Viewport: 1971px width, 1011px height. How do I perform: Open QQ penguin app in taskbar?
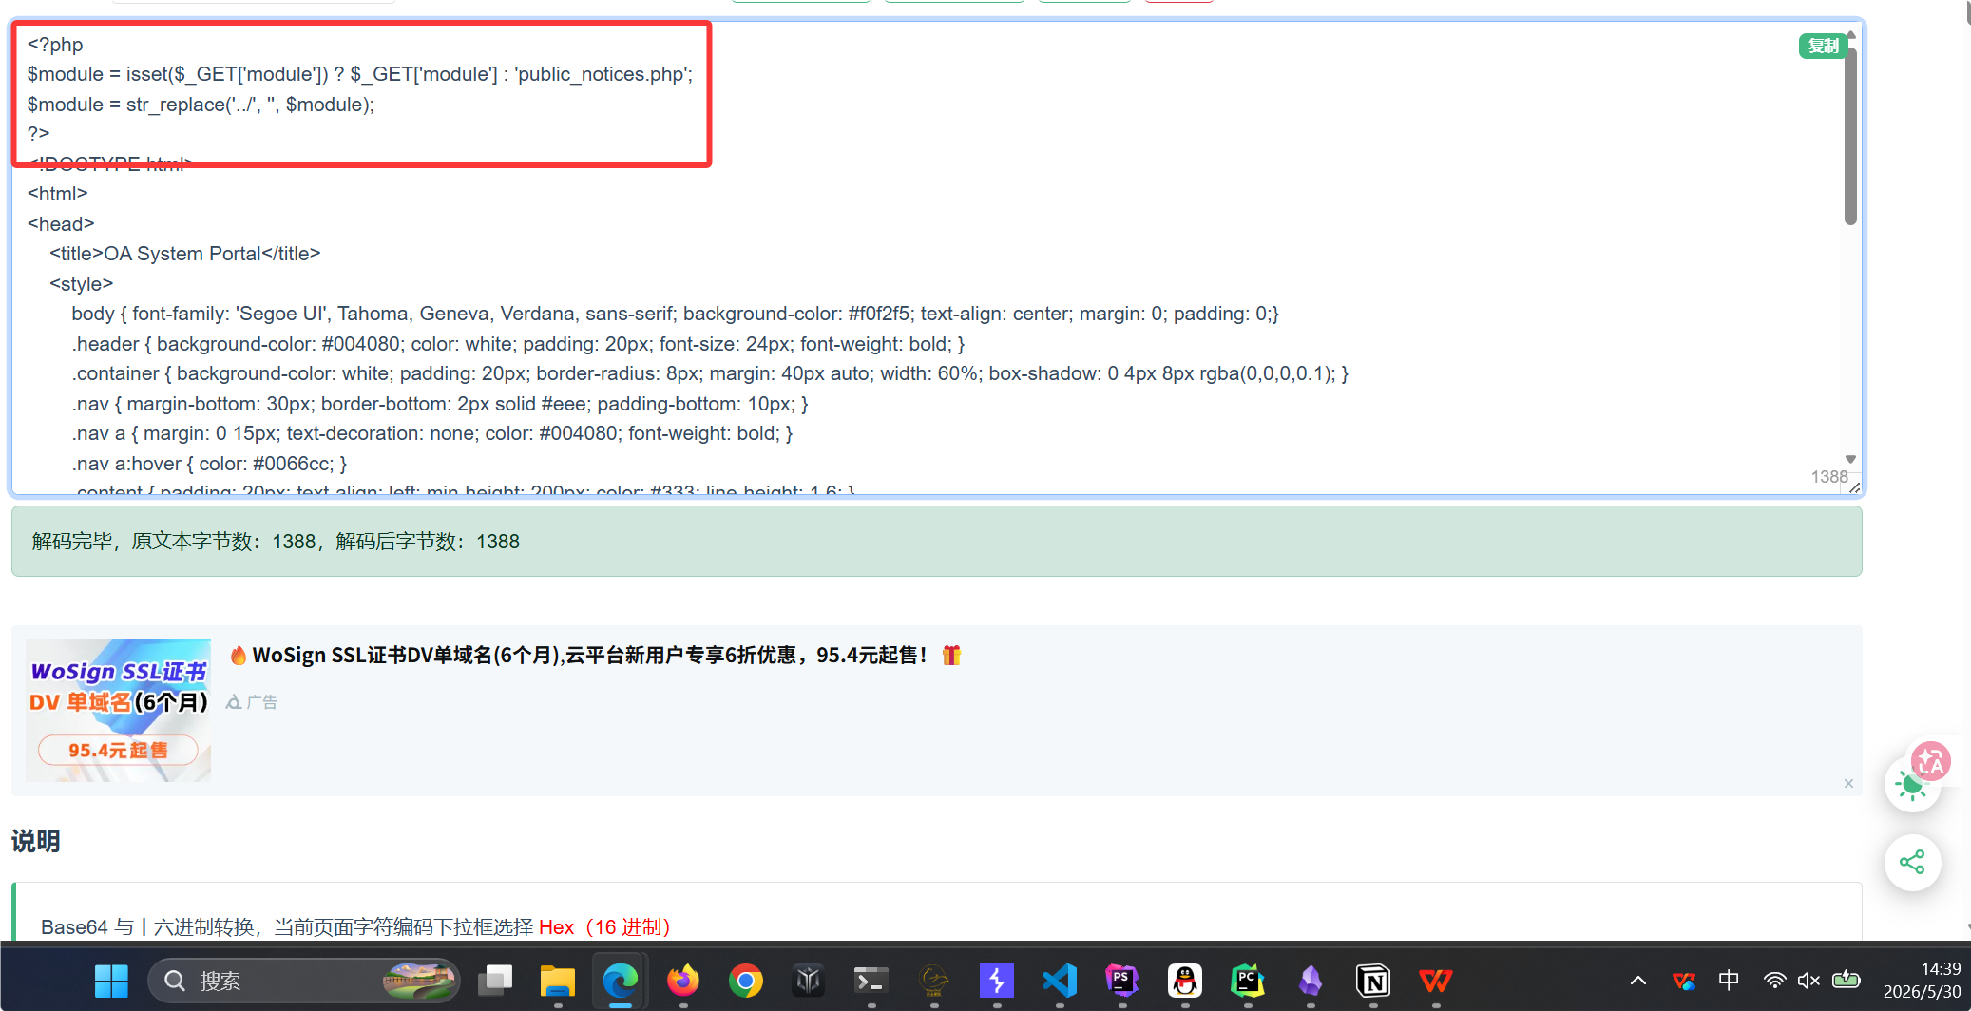(x=1185, y=981)
